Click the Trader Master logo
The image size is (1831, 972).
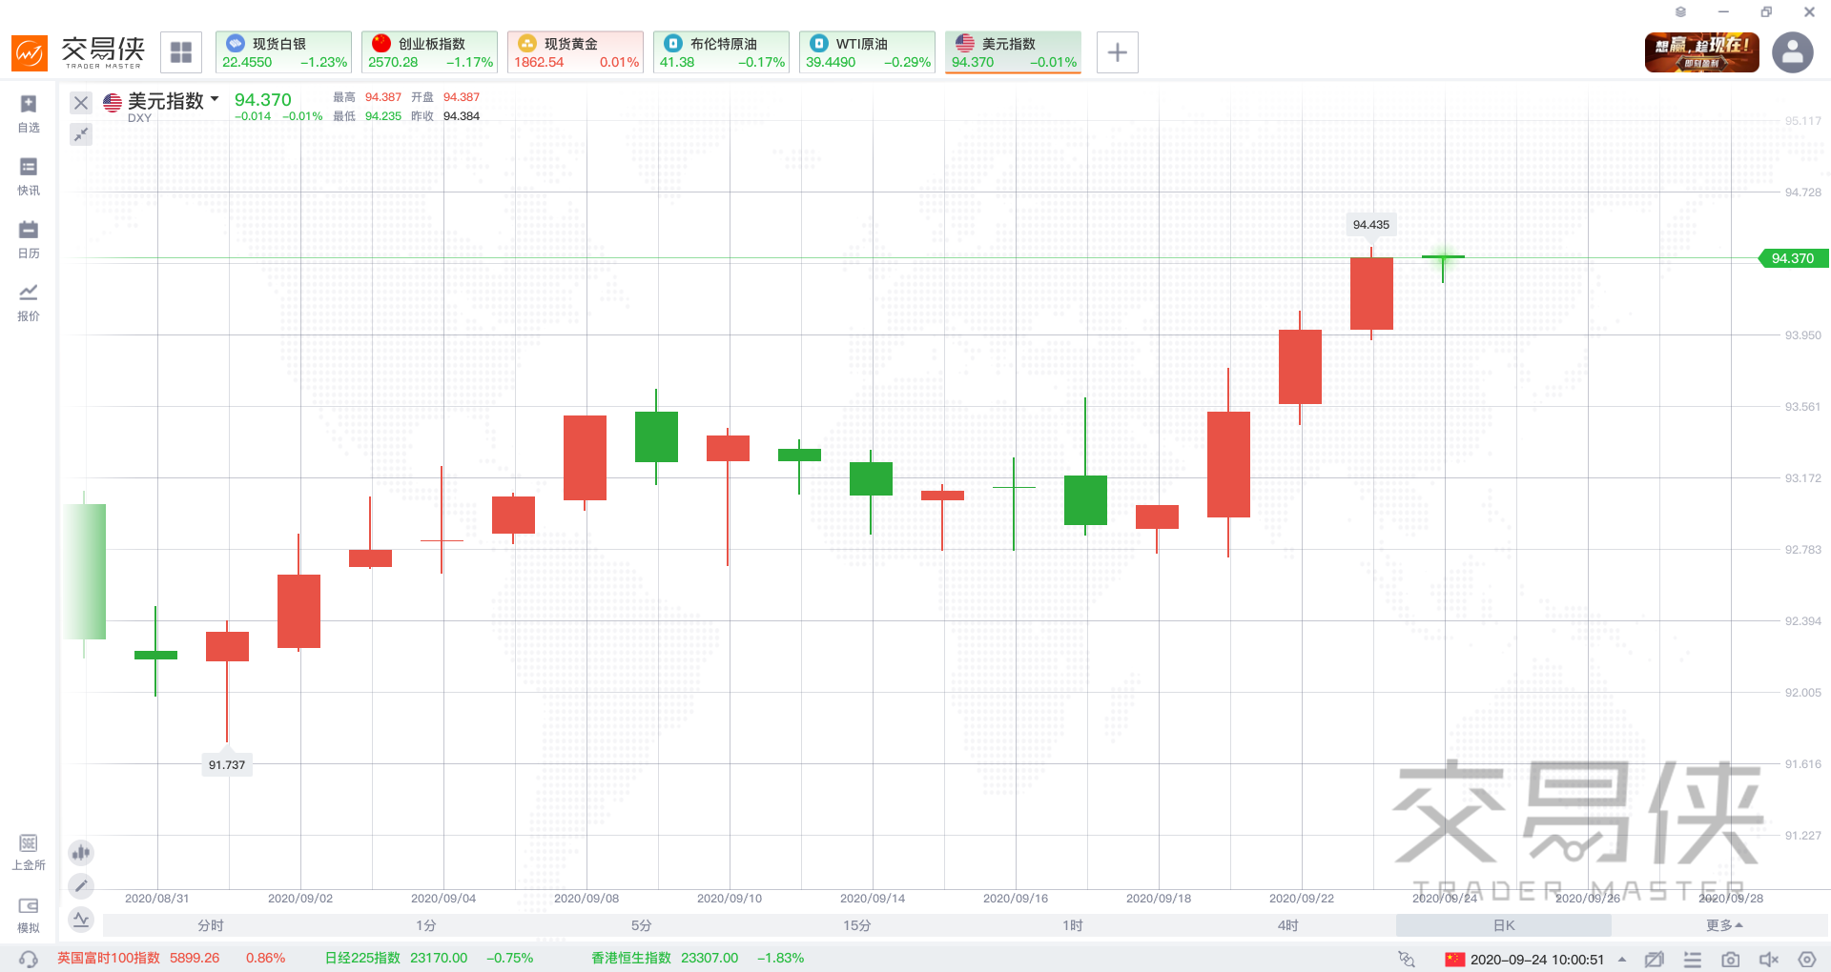coord(78,52)
